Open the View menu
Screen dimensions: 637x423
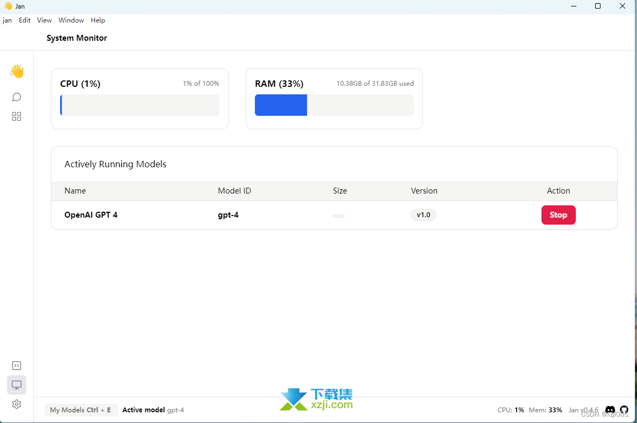(45, 20)
